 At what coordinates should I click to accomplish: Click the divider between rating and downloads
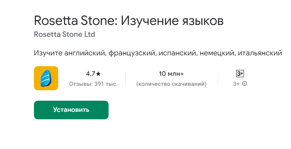tap(125, 78)
